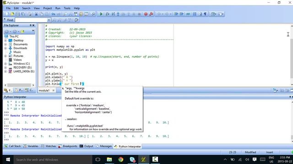Switch to the module1 editor tab
Image resolution: width=293 pixels, height=164 pixels.
[x=44, y=91]
